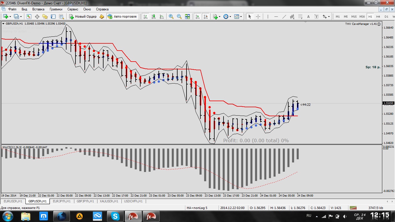Click the New Chart icon
The height and width of the screenshot is (222, 395).
coord(5,16)
